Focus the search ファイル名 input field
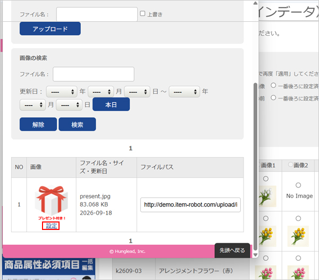 94,74
